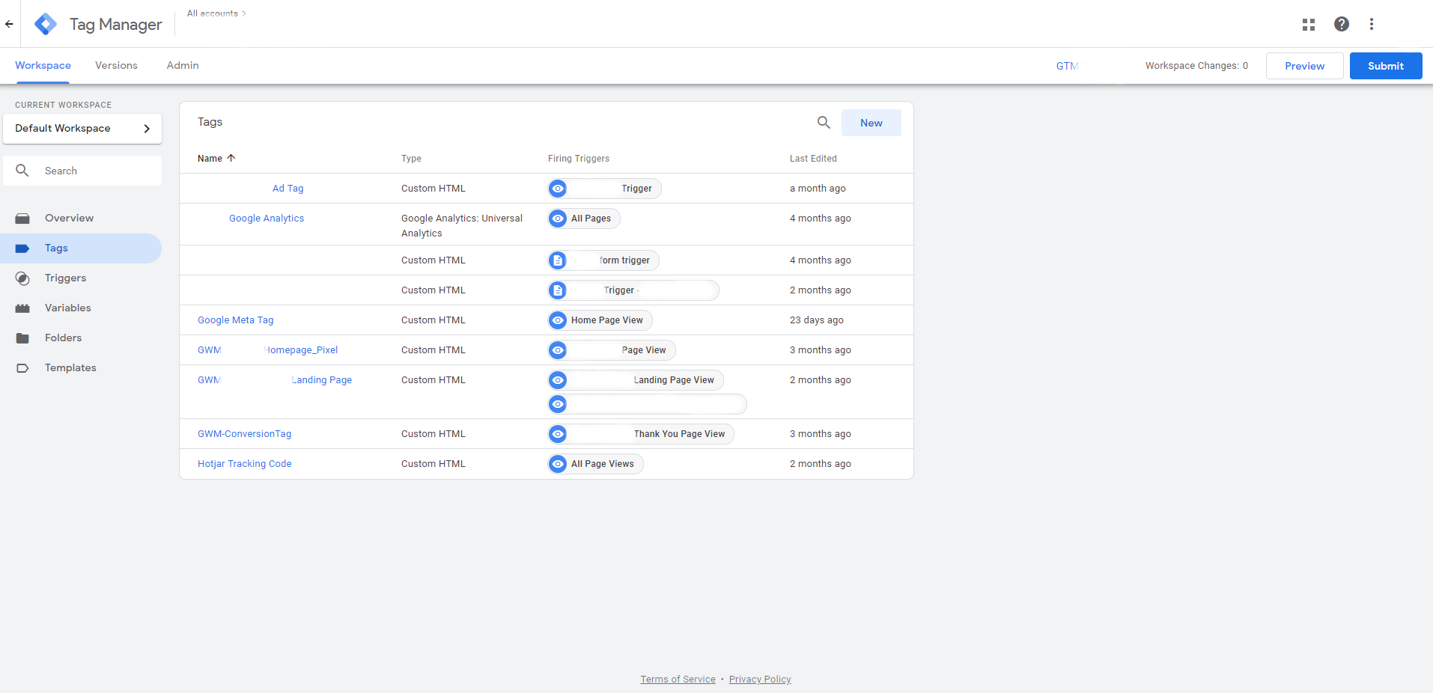This screenshot has width=1433, height=693.
Task: Click the Preview button
Action: tap(1304, 66)
